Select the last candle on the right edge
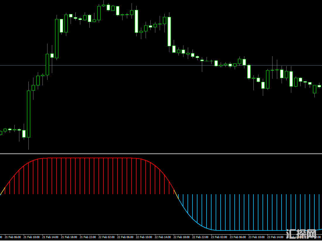Screen dimensions: 322x241 click(x=319, y=86)
